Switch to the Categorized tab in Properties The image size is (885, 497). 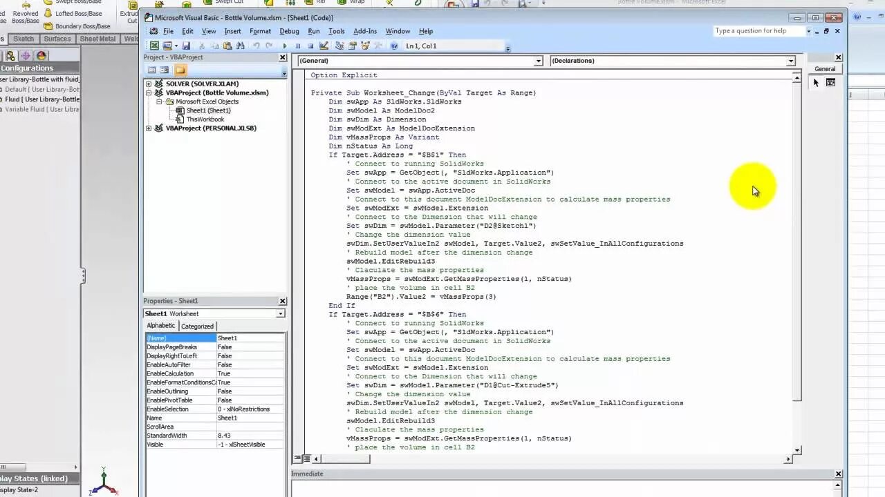tap(197, 326)
